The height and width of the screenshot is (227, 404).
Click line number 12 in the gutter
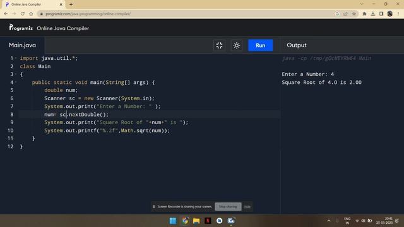[11, 146]
